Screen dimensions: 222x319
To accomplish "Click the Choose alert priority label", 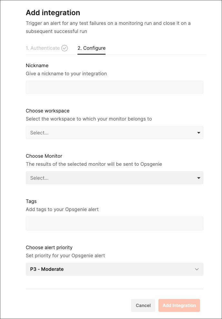I will pos(49,248).
